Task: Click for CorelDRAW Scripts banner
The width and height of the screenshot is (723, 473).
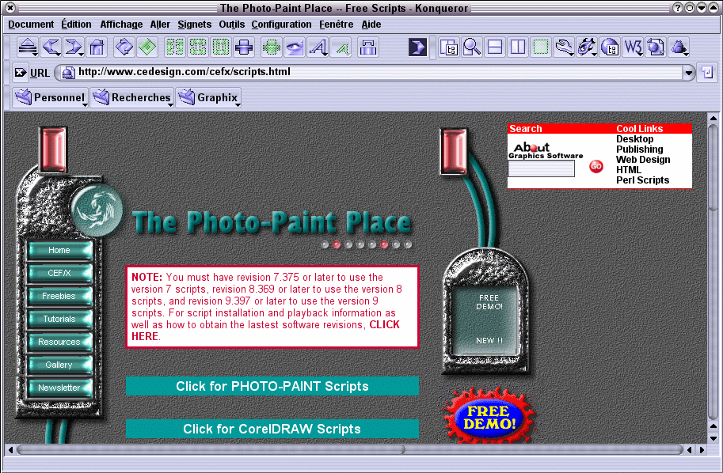Action: 272,429
